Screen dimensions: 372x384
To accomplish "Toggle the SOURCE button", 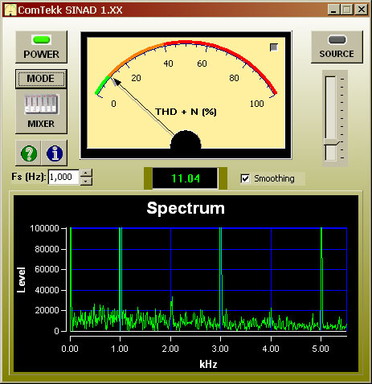I will tap(337, 47).
